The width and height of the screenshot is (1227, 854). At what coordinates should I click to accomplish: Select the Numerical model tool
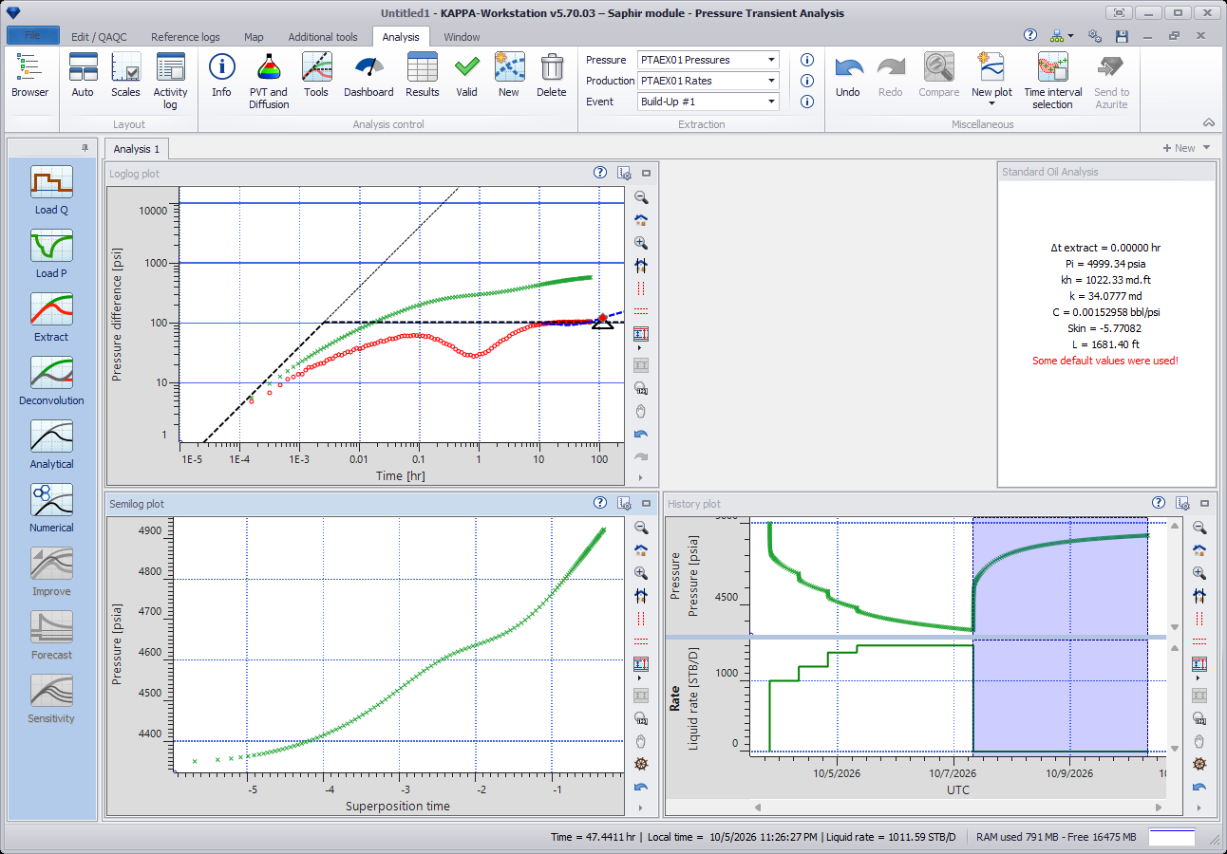click(x=51, y=508)
